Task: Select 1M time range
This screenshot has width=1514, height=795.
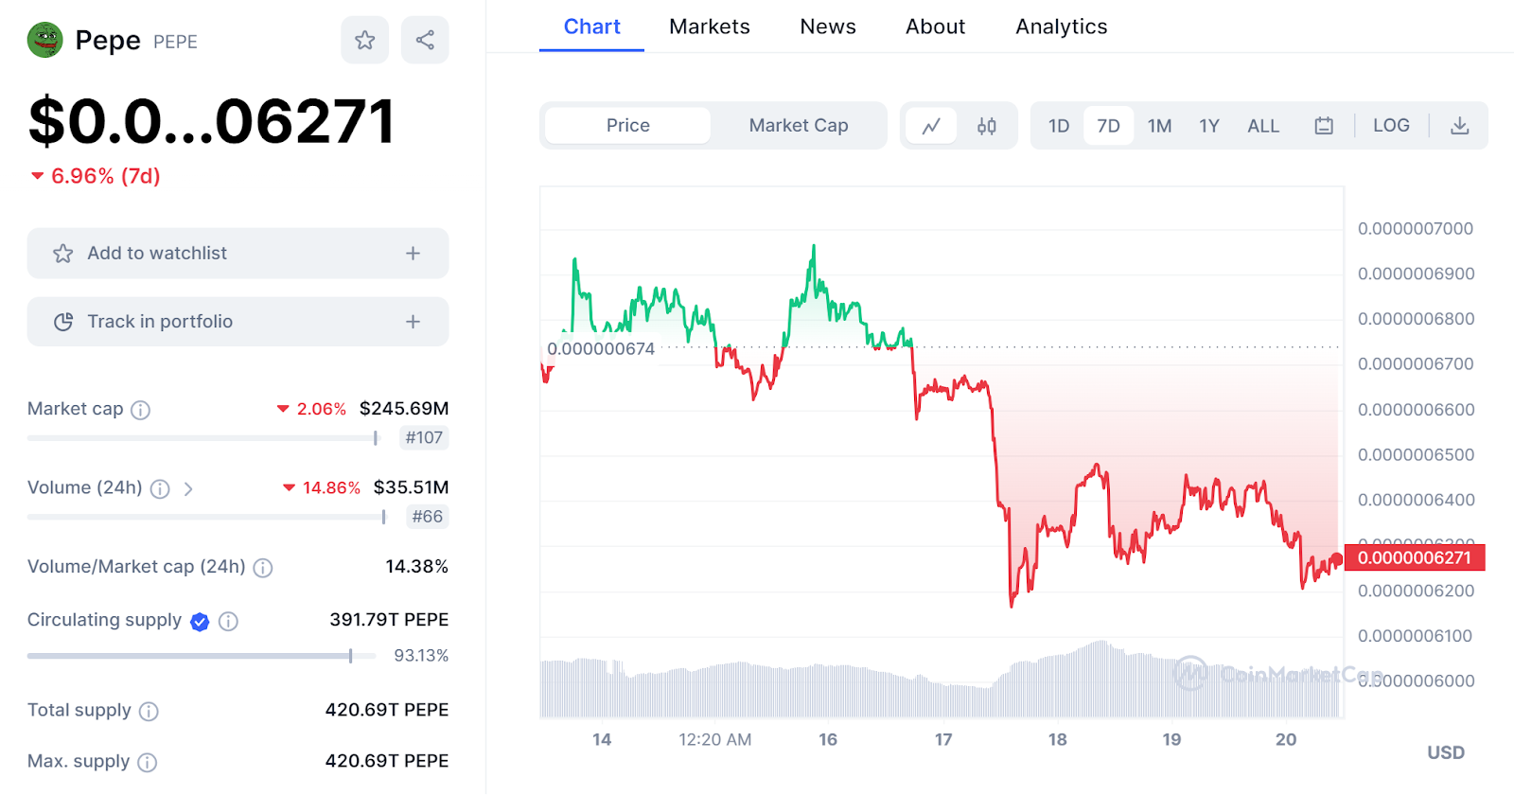Action: pyautogui.click(x=1159, y=126)
